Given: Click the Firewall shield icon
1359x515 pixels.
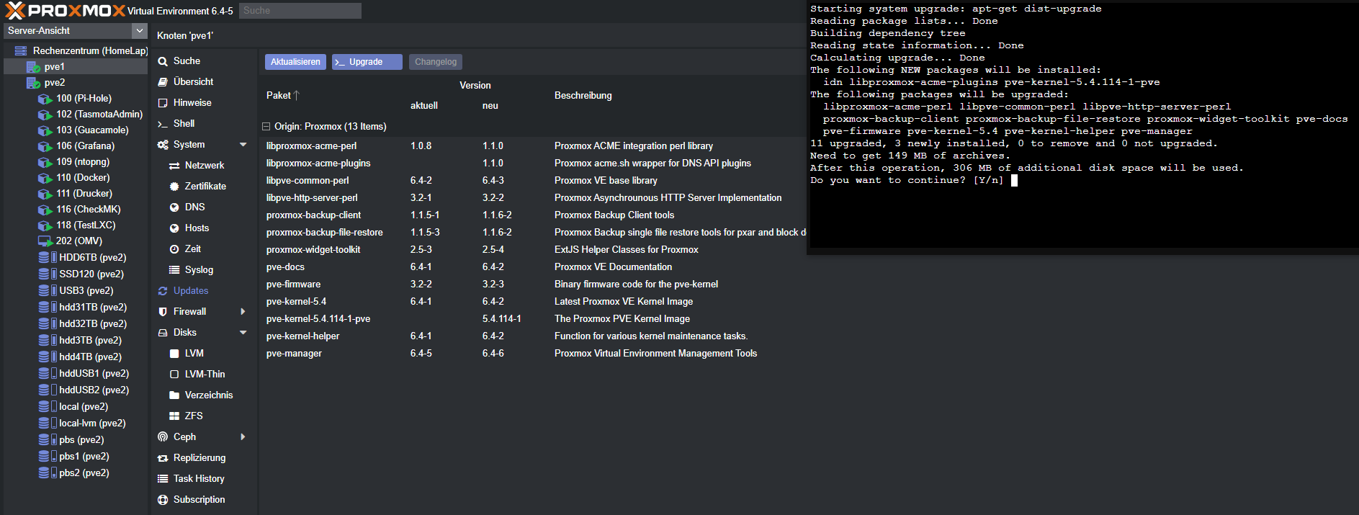Looking at the screenshot, I should [163, 312].
